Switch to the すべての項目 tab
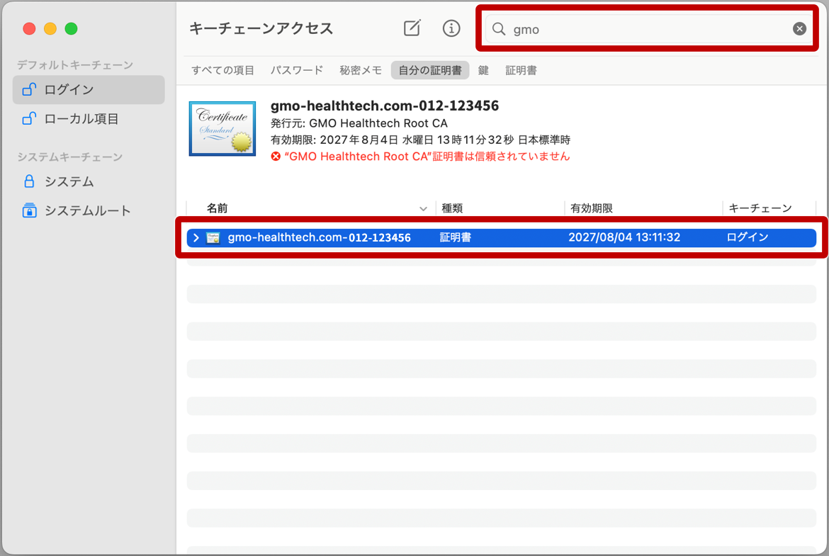This screenshot has width=829, height=556. [222, 70]
